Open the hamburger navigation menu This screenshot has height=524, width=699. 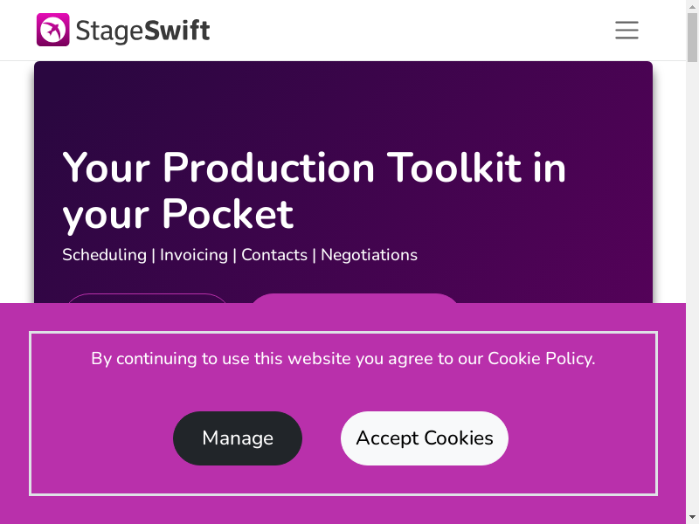(626, 30)
